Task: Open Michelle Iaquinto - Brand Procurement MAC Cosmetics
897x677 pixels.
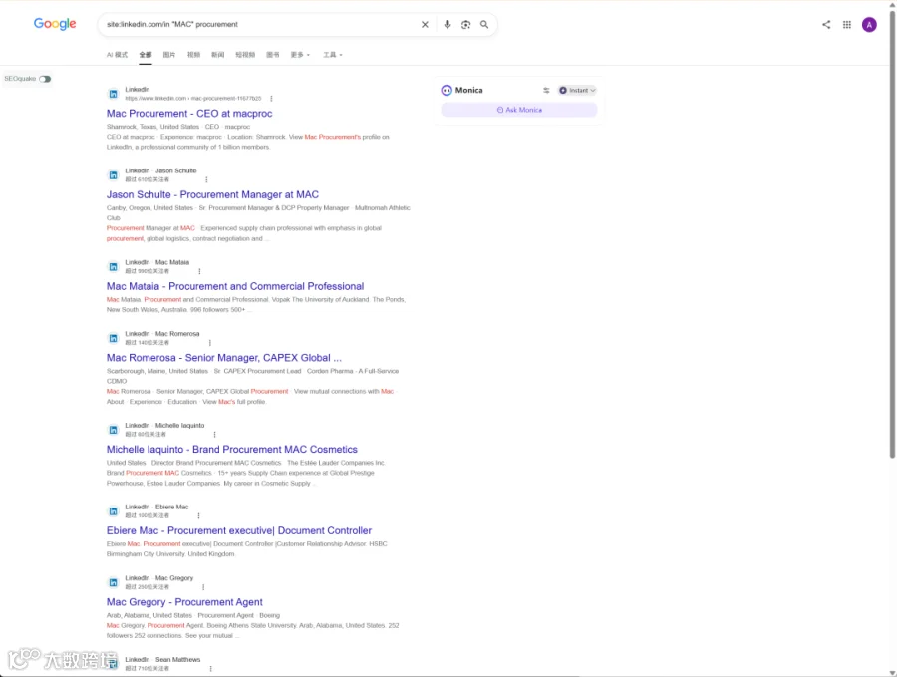Action: pyautogui.click(x=231, y=450)
